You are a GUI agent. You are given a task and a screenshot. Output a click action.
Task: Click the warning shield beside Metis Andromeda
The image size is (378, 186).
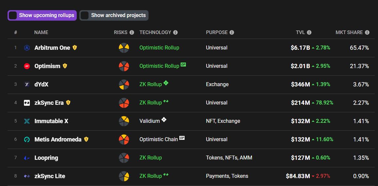(86, 139)
